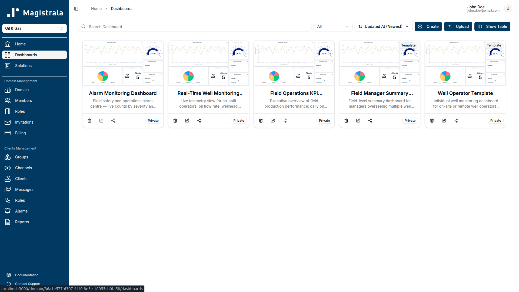Image resolution: width=519 pixels, height=292 pixels.
Task: Select the Channels icon in the sidebar
Action: tap(7, 168)
